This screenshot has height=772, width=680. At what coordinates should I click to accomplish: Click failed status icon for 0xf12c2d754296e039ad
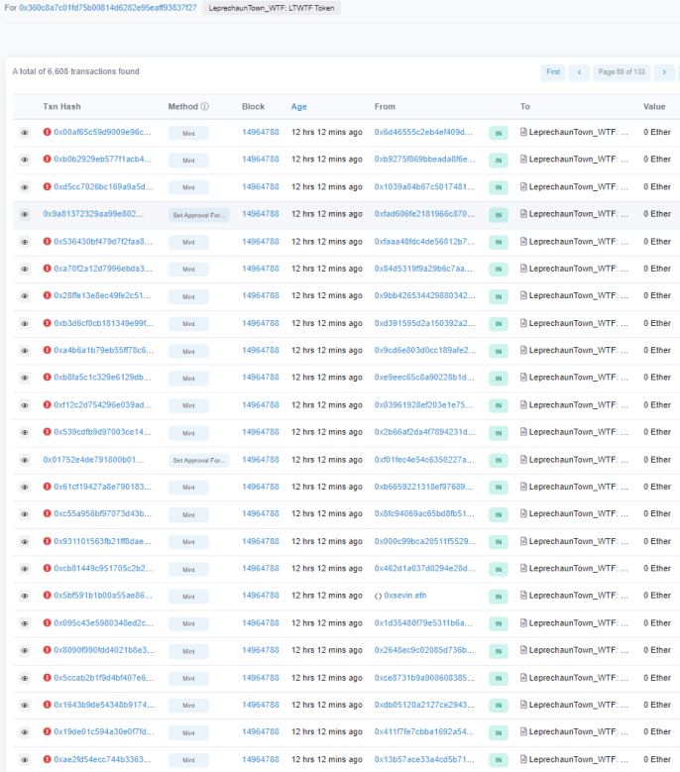coord(48,404)
